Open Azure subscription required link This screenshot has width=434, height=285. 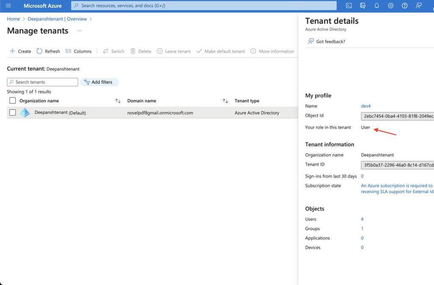(x=397, y=189)
